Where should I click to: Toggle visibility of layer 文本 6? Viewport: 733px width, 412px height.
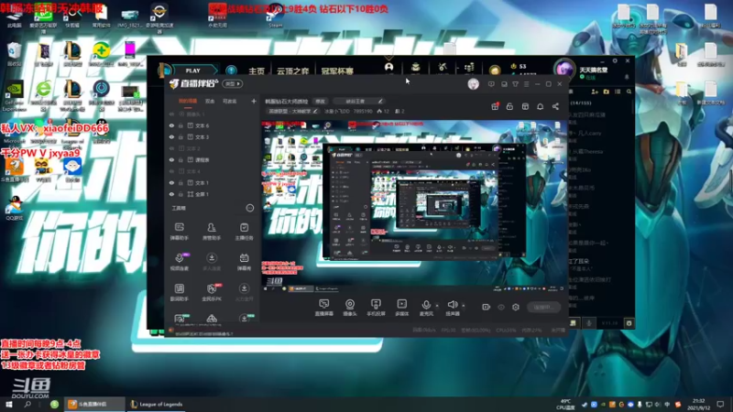click(171, 125)
